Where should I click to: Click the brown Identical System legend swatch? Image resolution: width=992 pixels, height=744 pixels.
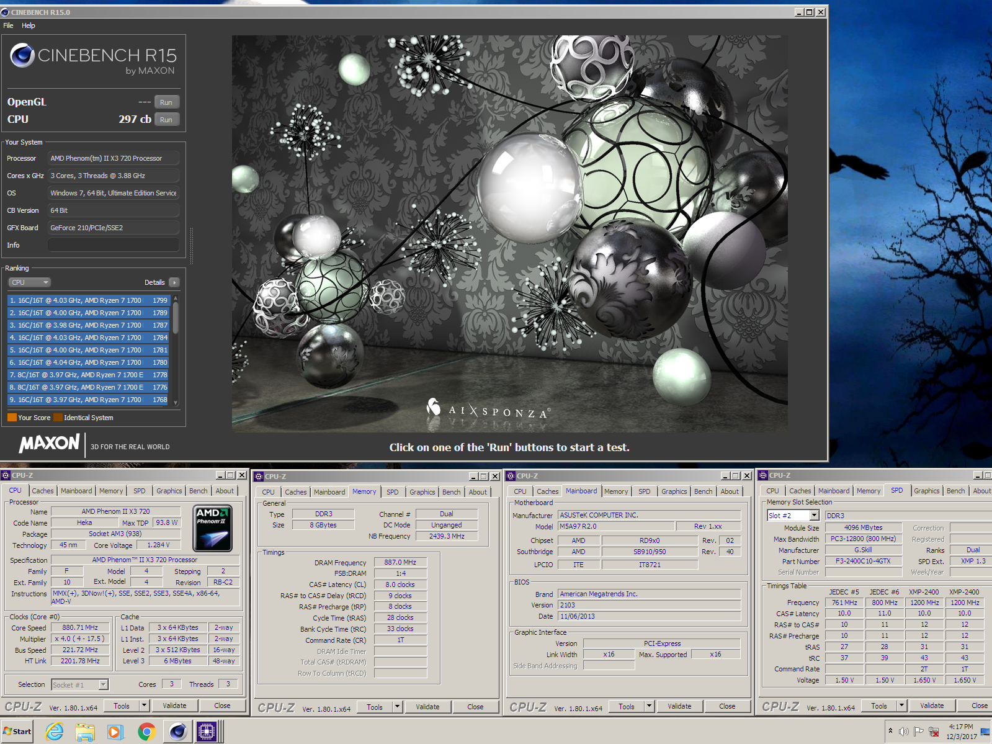(x=58, y=418)
